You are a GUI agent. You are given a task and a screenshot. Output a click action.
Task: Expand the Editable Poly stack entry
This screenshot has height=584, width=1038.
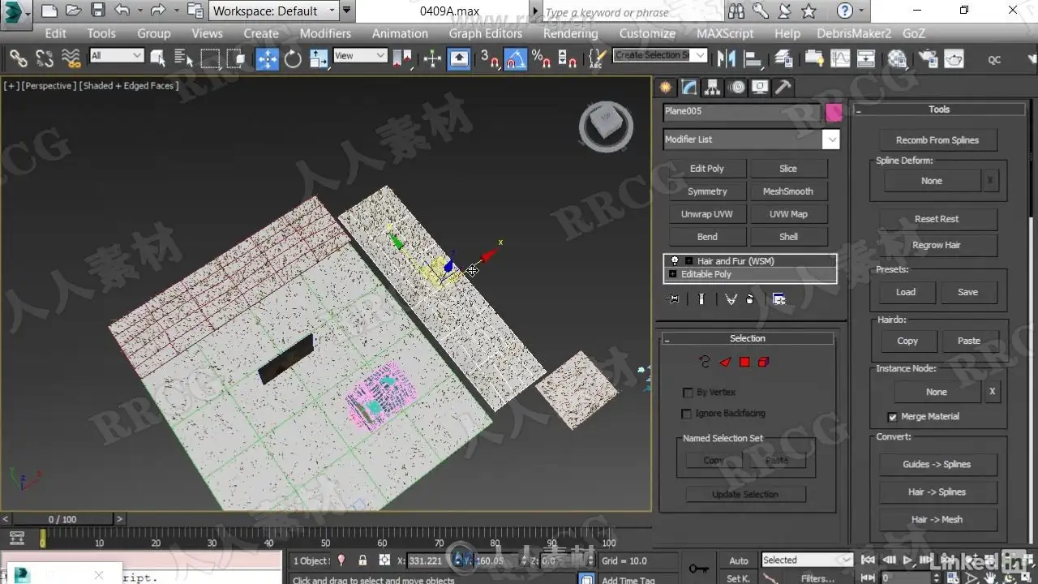(x=672, y=274)
